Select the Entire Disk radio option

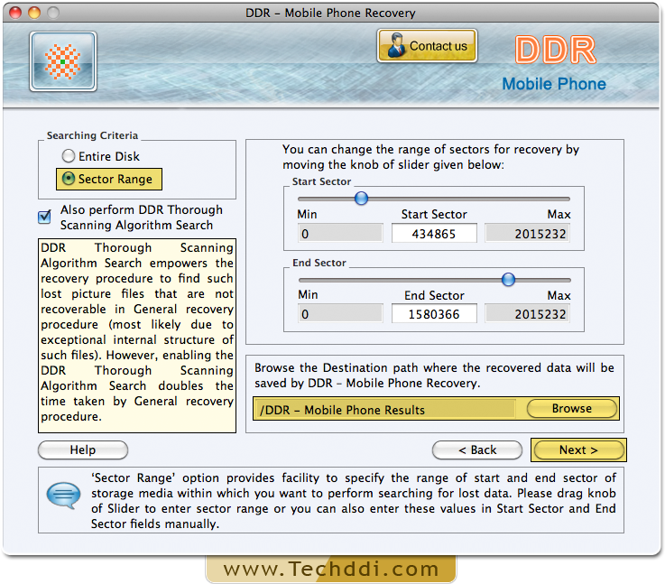pyautogui.click(x=100, y=156)
